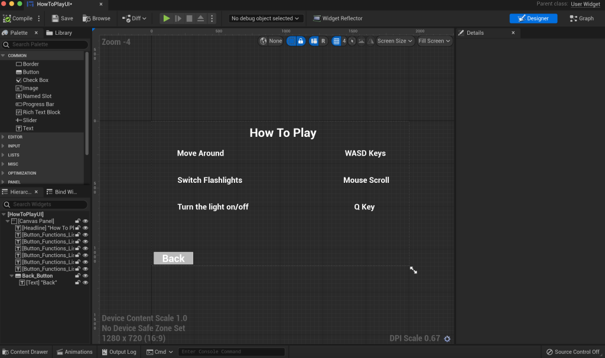Viewport: 605px width, 358px height.
Task: Click the grid snapping icon
Action: pyautogui.click(x=336, y=41)
